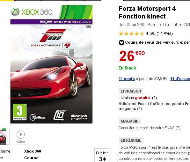Click the EN RÉSUMÉ section label
190x162 pixels.
(x=131, y=140)
